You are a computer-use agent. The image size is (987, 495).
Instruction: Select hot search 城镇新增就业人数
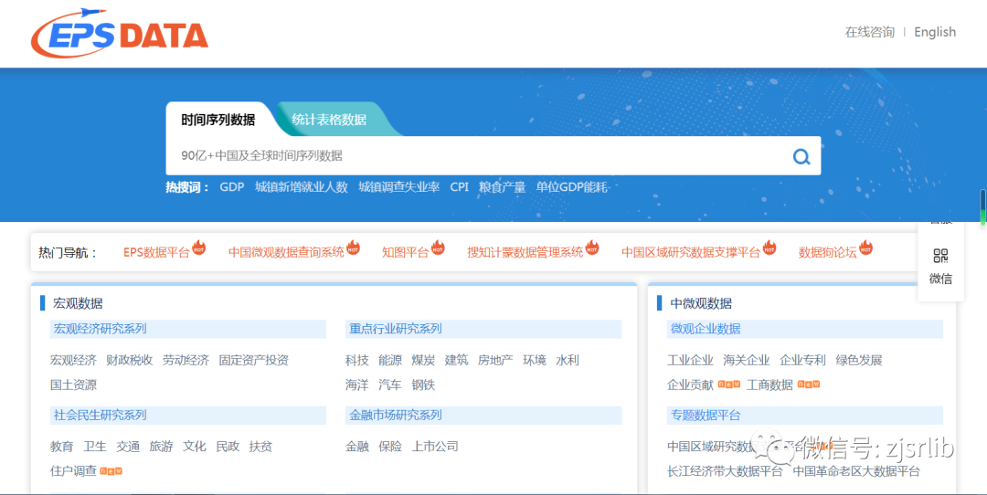tap(301, 187)
